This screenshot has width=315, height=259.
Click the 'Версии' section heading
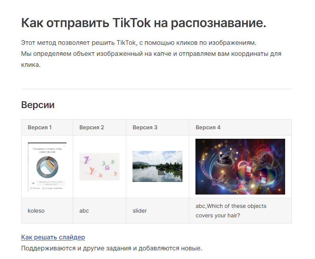pos(38,105)
